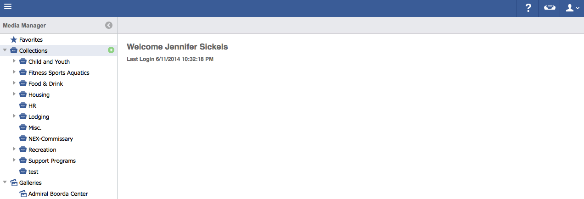Click the help question mark icon
584x199 pixels.
(x=528, y=8)
